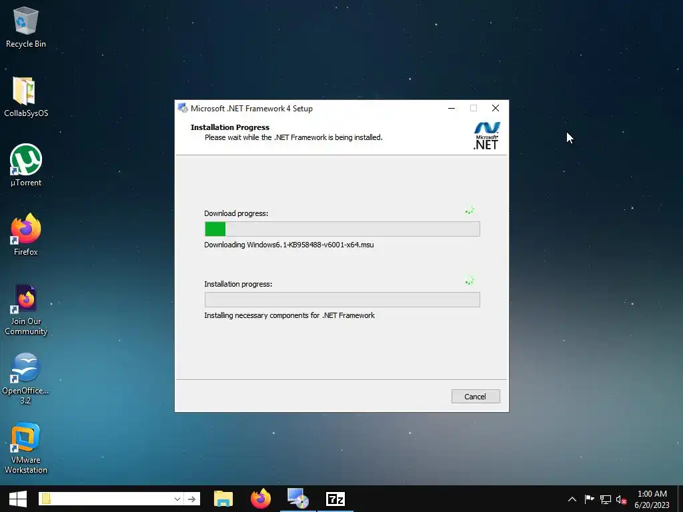Show hidden tray icons chevron
Image resolution: width=683 pixels, height=512 pixels.
click(x=572, y=499)
